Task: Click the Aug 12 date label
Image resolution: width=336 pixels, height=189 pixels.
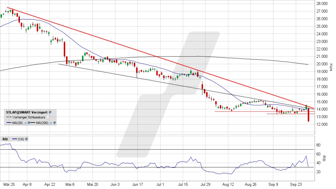Action: click(228, 185)
